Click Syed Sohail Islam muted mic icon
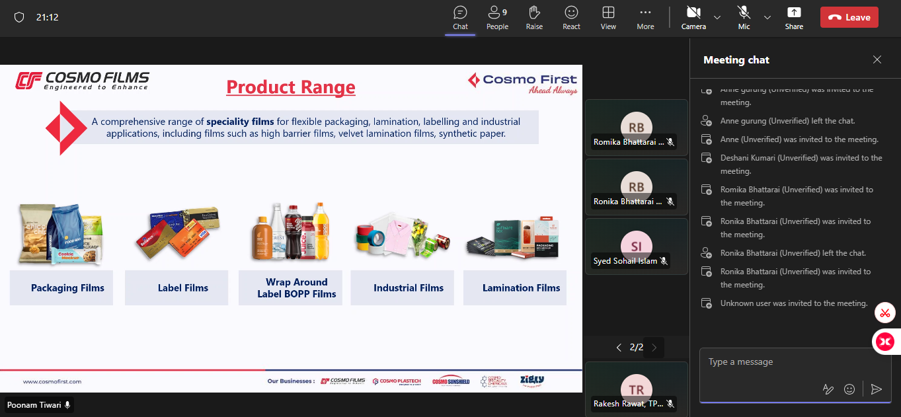The image size is (901, 417). click(664, 261)
